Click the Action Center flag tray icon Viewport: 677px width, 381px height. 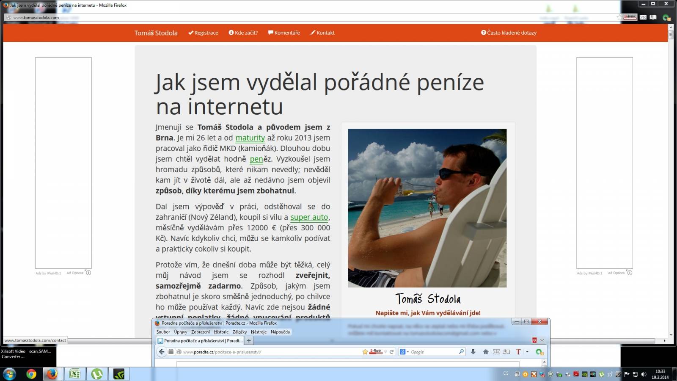point(627,374)
